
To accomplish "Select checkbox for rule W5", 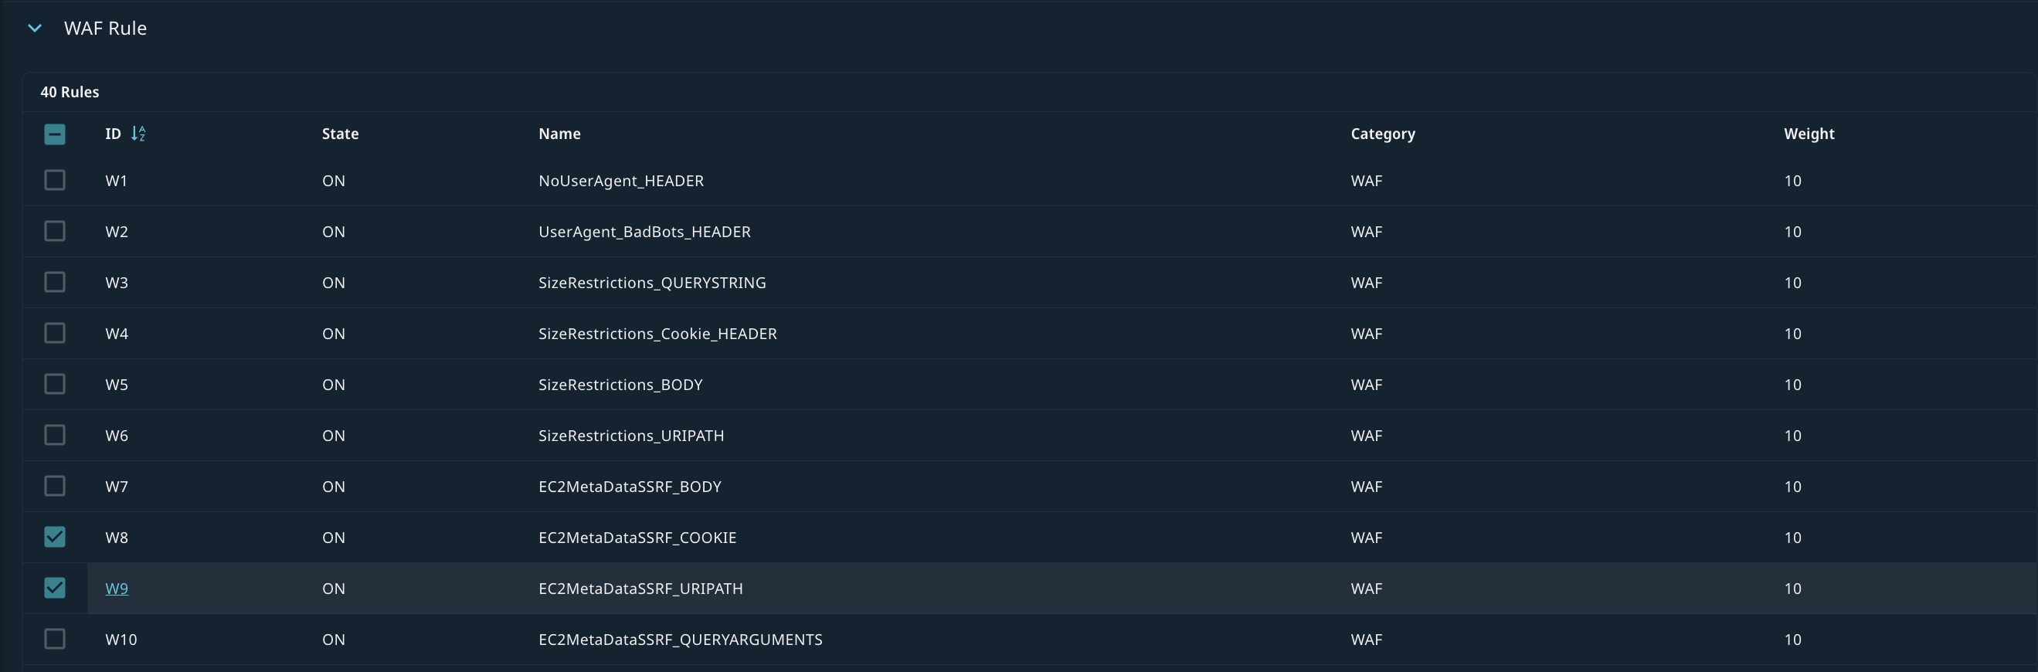I will [x=55, y=384].
